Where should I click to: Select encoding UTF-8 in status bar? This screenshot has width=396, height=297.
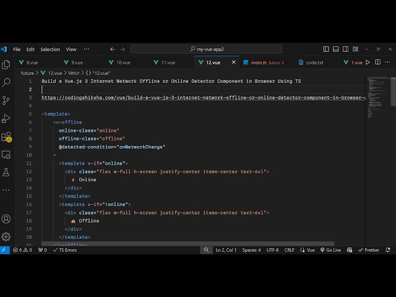coord(272,250)
